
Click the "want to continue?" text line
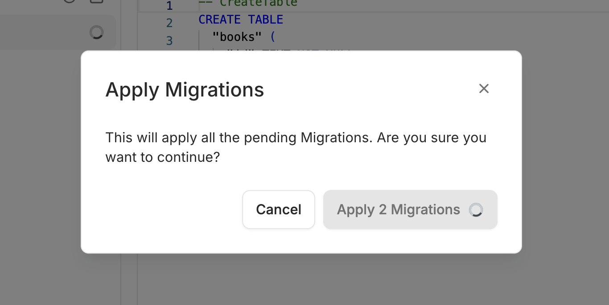[163, 157]
